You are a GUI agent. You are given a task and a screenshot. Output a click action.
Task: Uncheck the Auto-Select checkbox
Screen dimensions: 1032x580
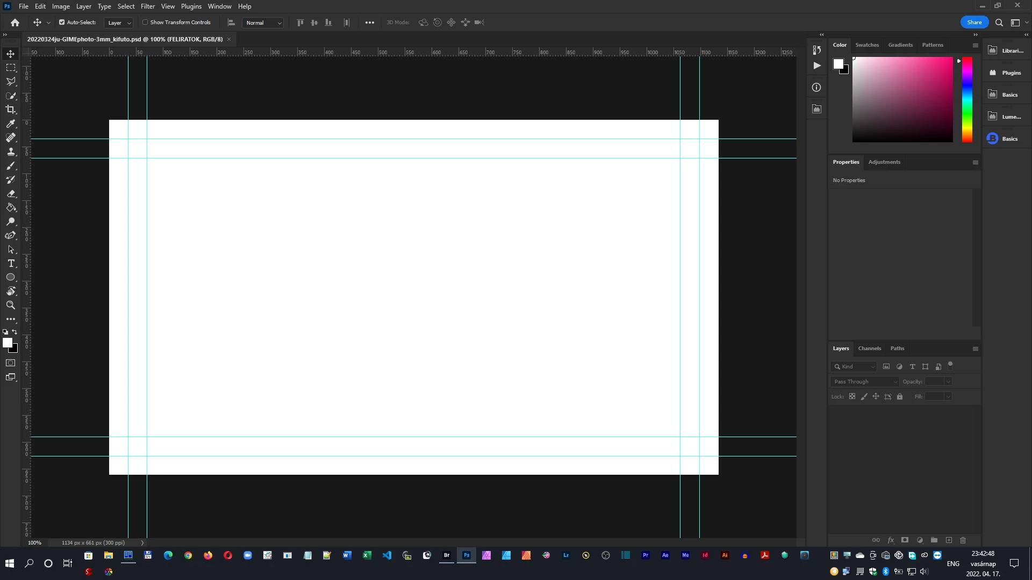tap(62, 23)
